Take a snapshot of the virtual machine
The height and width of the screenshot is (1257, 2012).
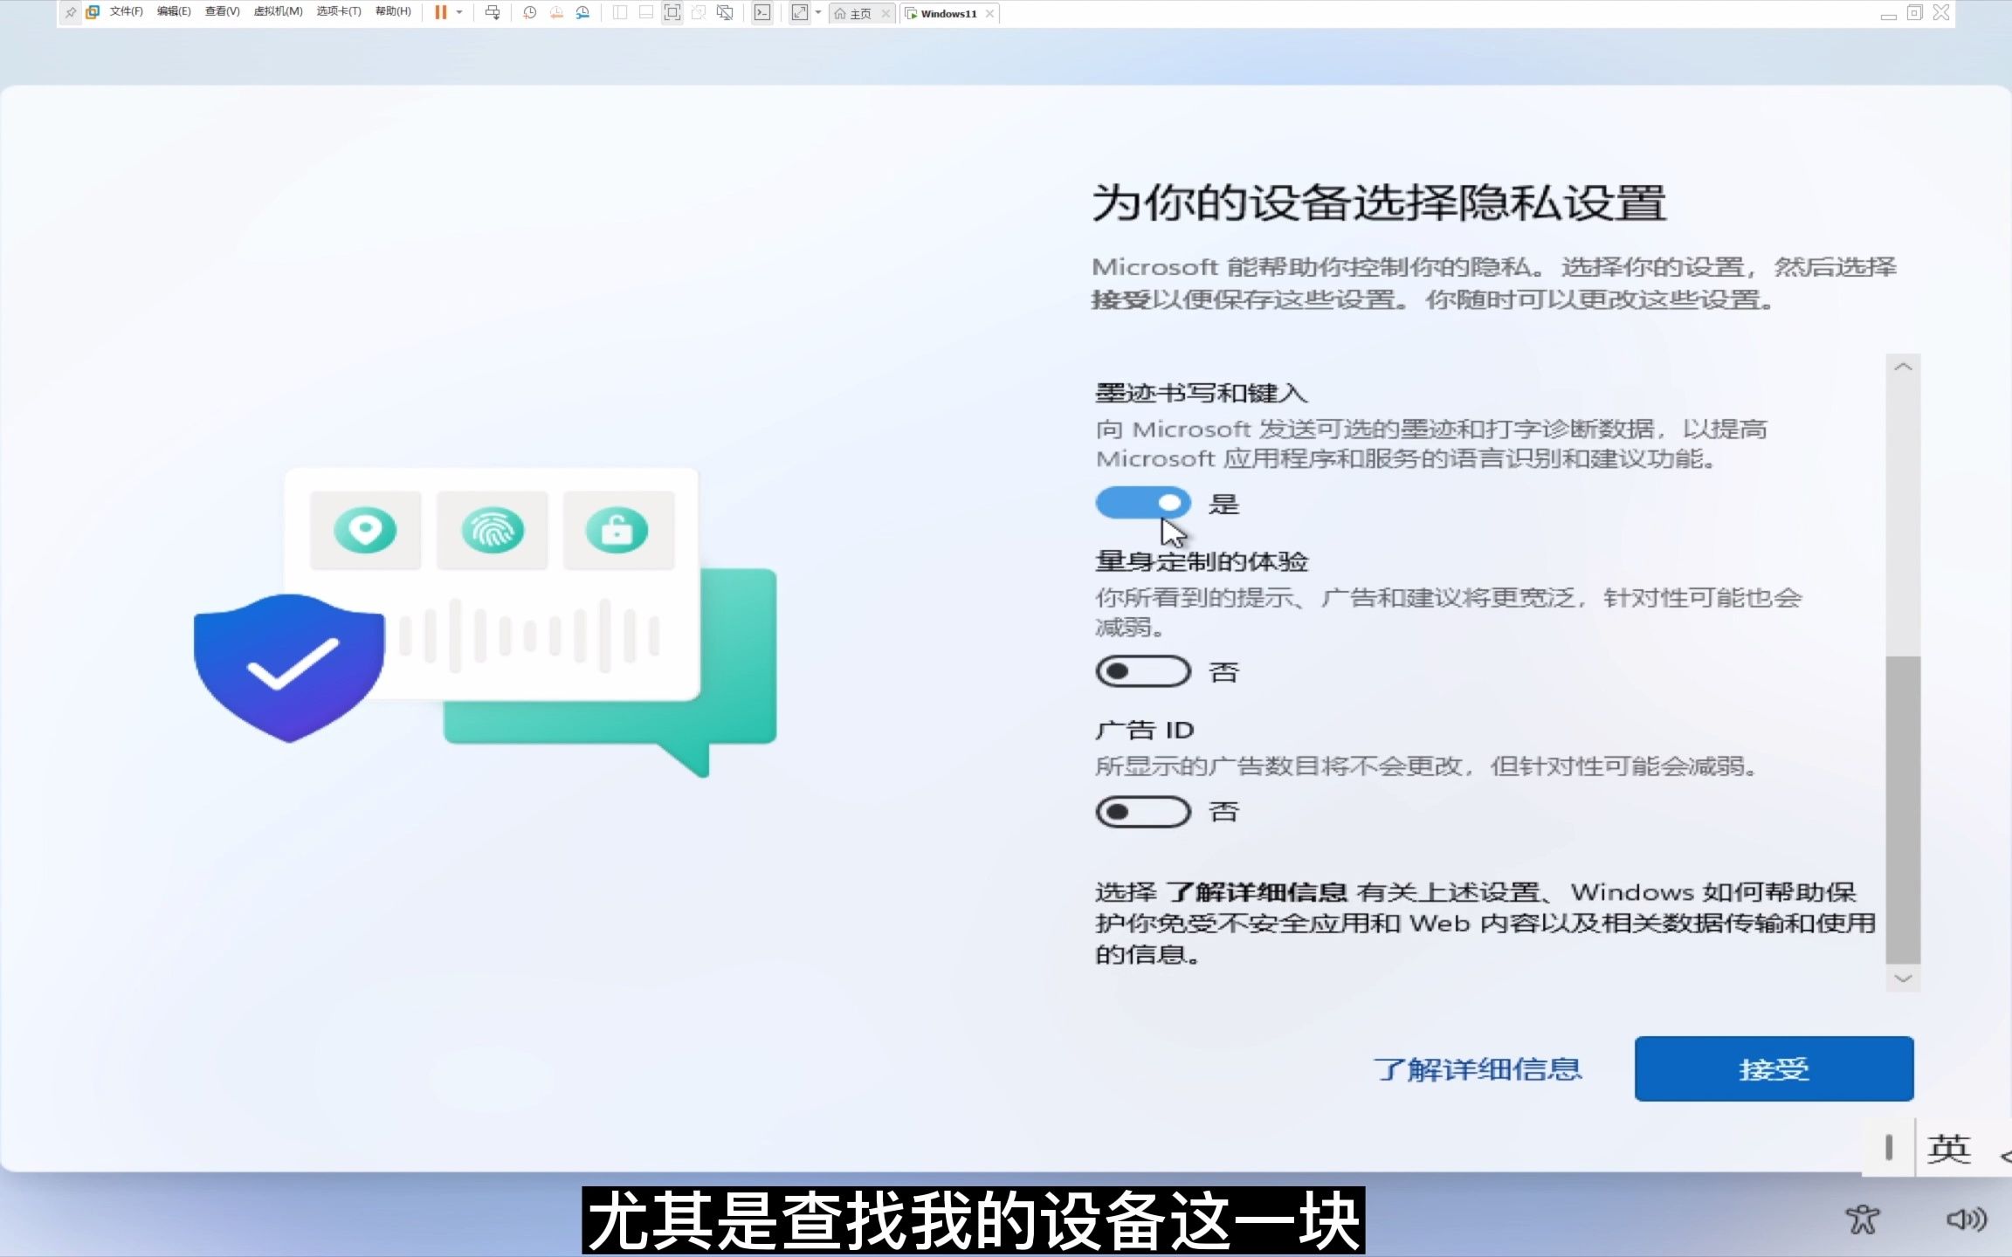pyautogui.click(x=529, y=12)
